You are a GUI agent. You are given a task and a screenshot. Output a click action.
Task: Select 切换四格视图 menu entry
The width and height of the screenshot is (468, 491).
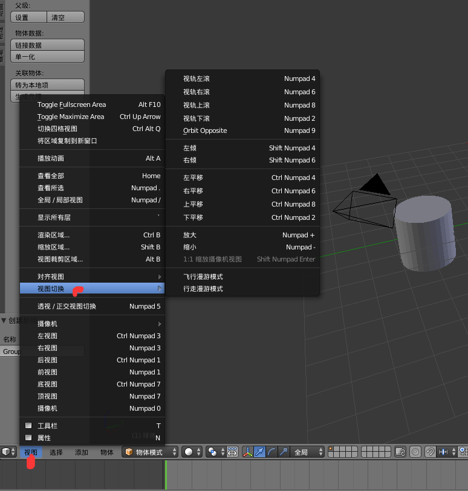(92, 129)
